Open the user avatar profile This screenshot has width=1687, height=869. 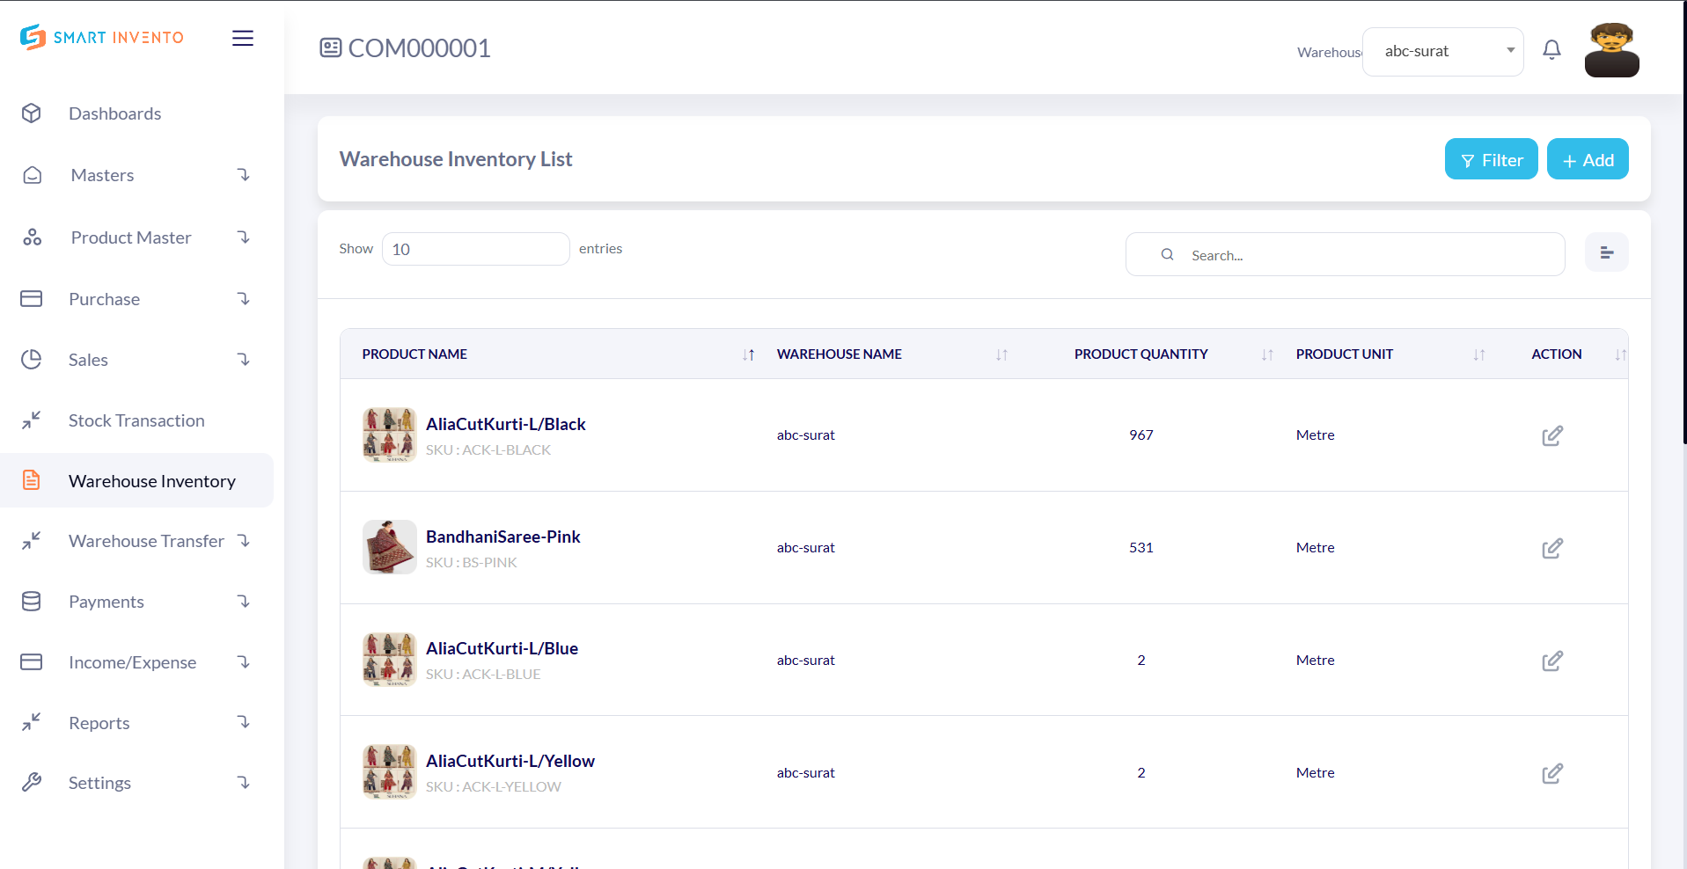coord(1611,51)
